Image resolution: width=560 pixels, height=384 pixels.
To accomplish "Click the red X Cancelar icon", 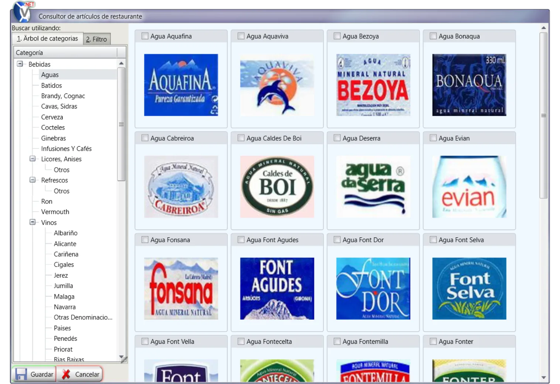I will (66, 374).
